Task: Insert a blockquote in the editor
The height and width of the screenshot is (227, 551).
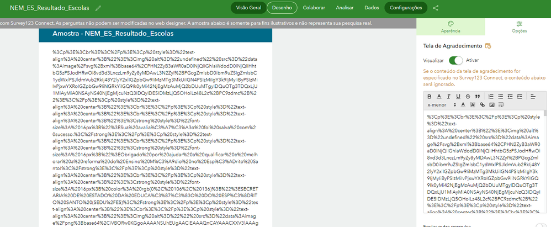Action: click(x=478, y=96)
